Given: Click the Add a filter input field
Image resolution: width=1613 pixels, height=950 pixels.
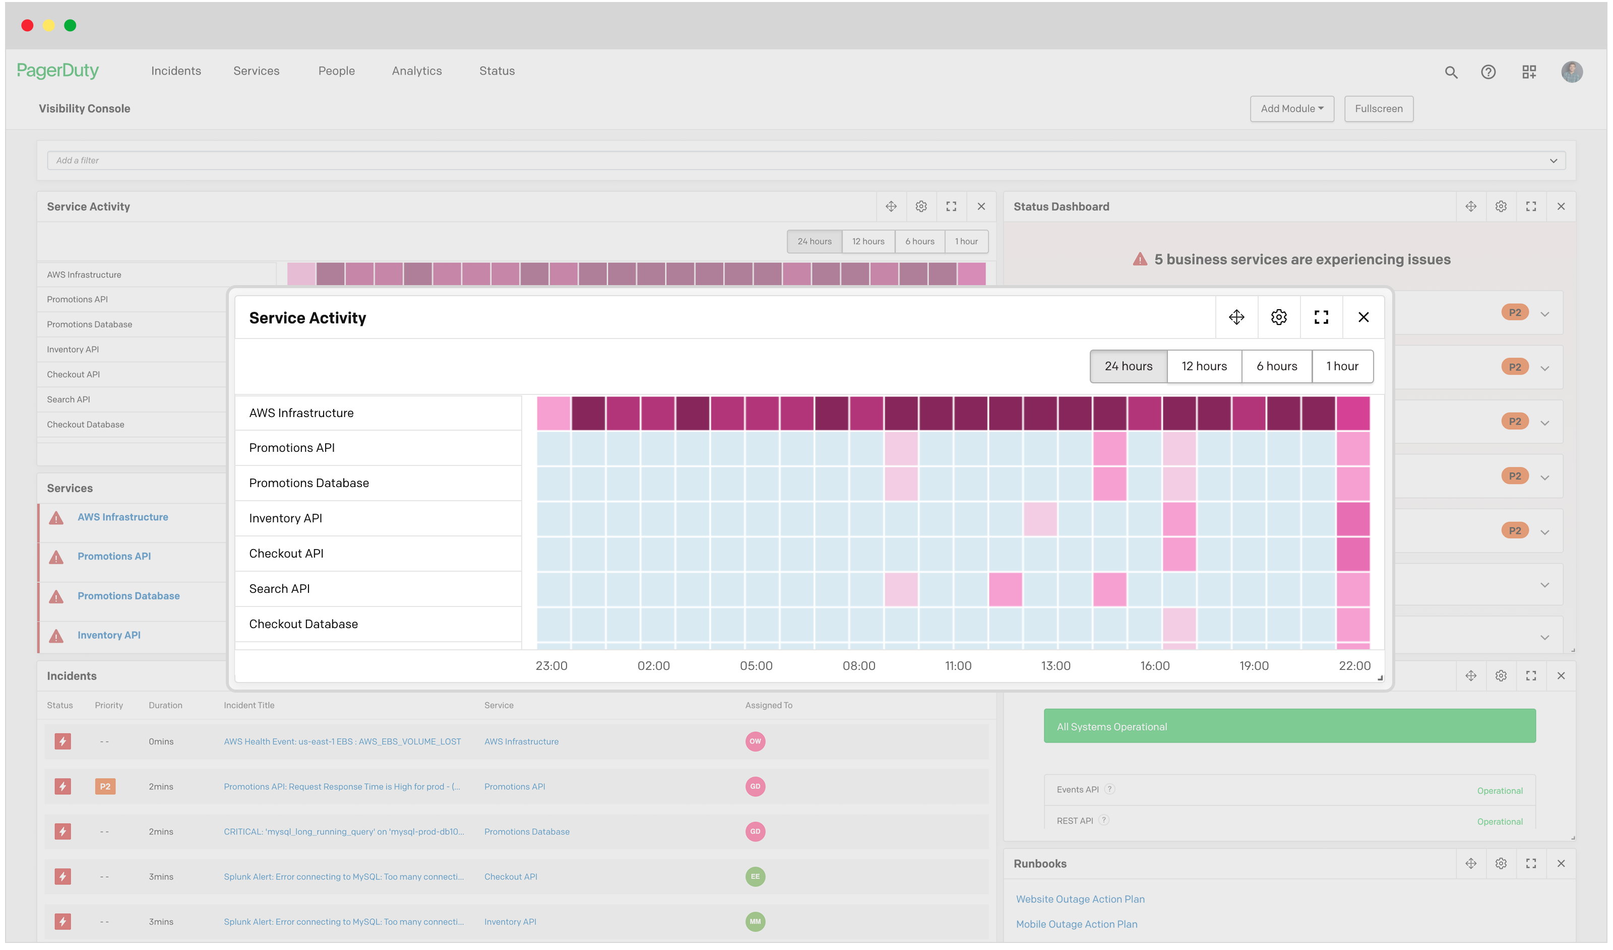Looking at the screenshot, I should [x=808, y=161].
